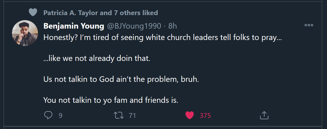The height and width of the screenshot is (129, 327).
Task: Open Patricia A. Taylor's profile link
Action: pyautogui.click(x=71, y=12)
